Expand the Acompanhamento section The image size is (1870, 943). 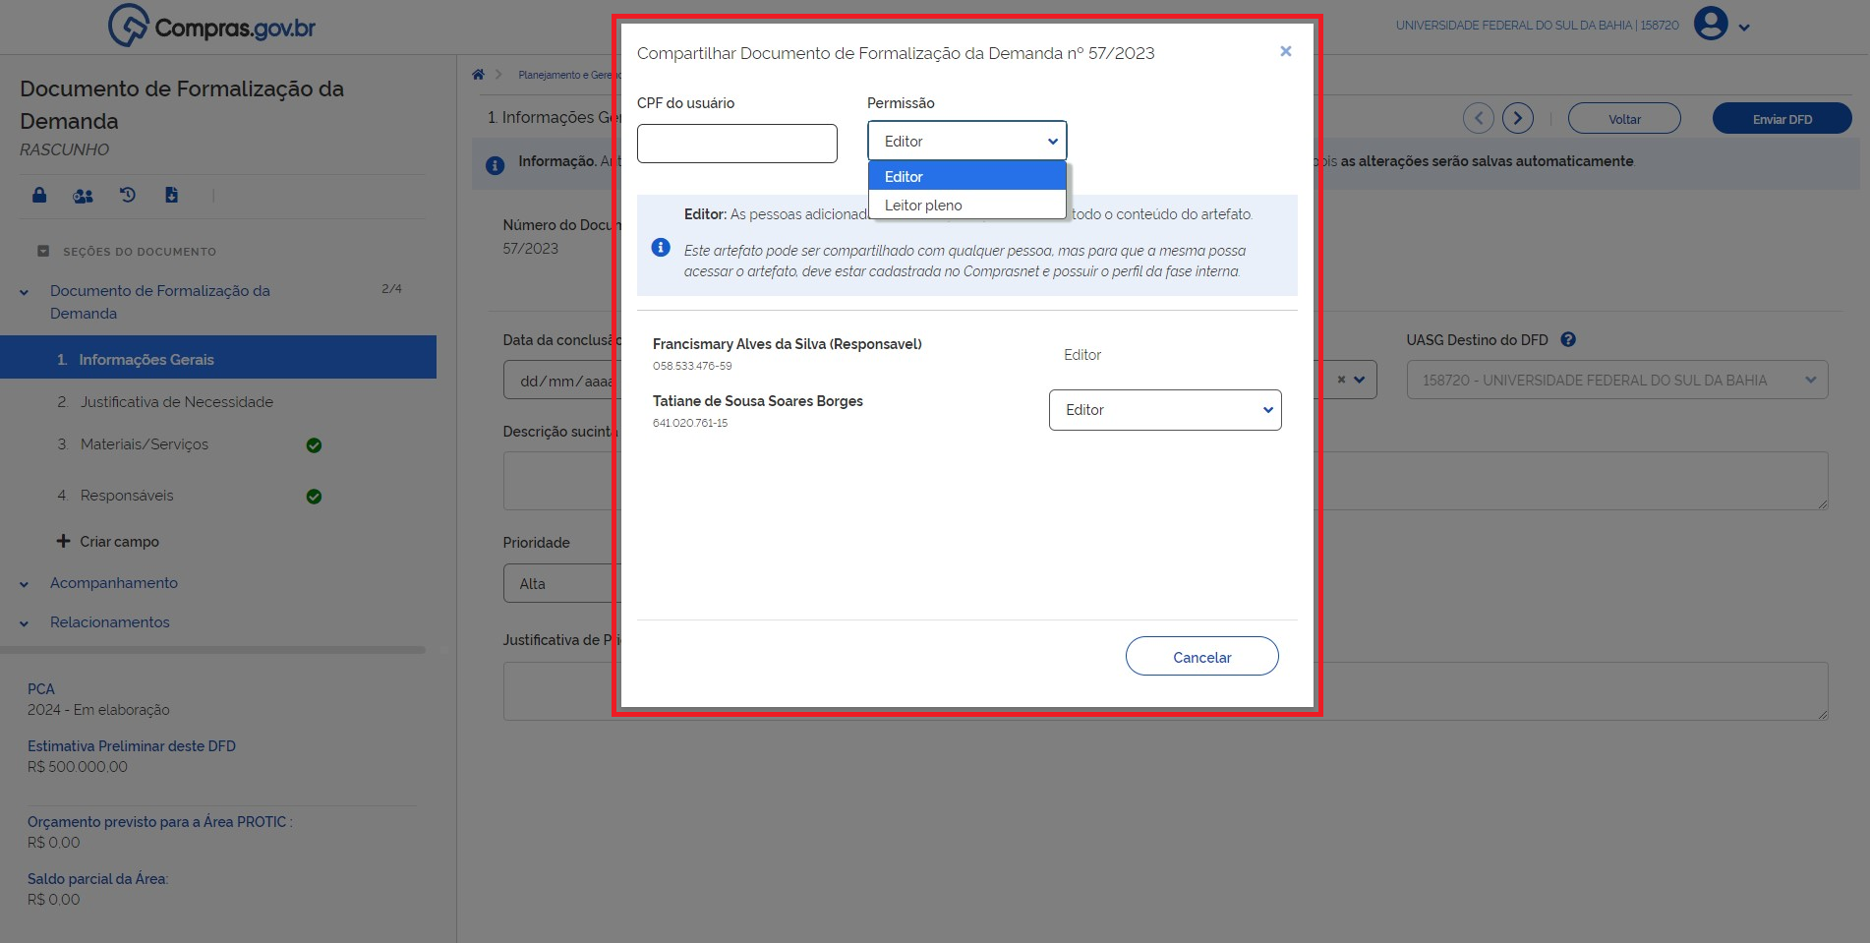[x=113, y=583]
